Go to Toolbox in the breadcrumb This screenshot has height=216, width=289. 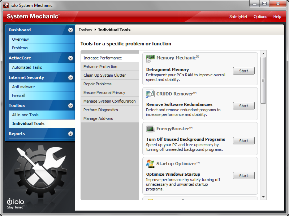coord(85,30)
